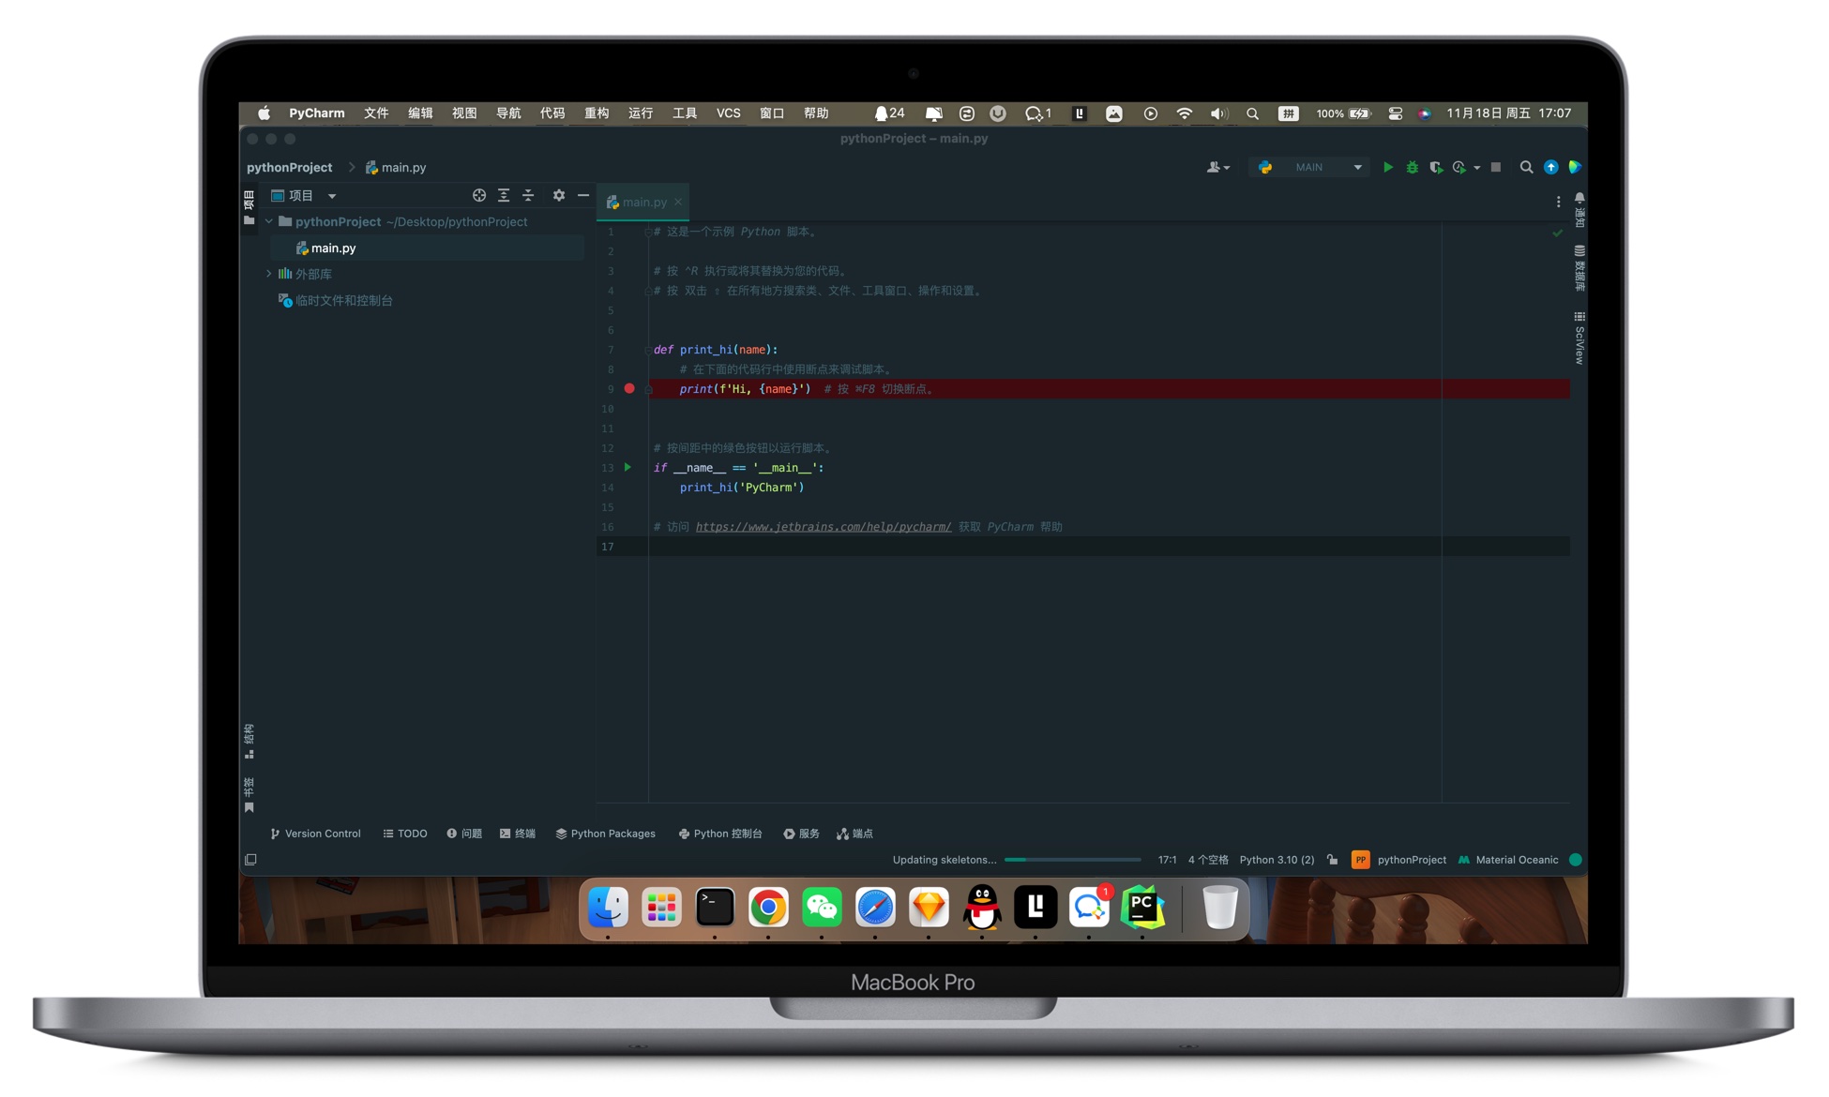Open the 端点 endpoints tool window
This screenshot has width=1829, height=1097.
[855, 834]
